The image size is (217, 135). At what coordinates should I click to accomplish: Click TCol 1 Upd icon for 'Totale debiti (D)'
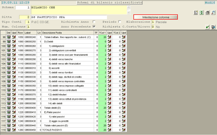click(x=109, y=107)
